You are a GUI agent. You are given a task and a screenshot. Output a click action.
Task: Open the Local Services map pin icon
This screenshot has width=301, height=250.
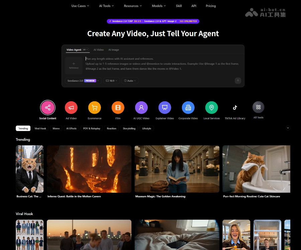click(x=212, y=107)
